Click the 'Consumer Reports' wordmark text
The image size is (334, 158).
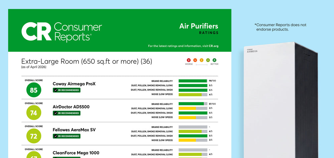click(x=78, y=32)
